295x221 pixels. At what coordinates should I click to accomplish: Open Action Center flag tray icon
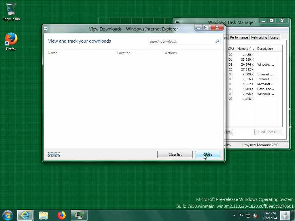(x=241, y=215)
